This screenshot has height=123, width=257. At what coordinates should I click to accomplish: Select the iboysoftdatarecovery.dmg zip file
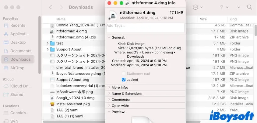click(x=80, y=73)
